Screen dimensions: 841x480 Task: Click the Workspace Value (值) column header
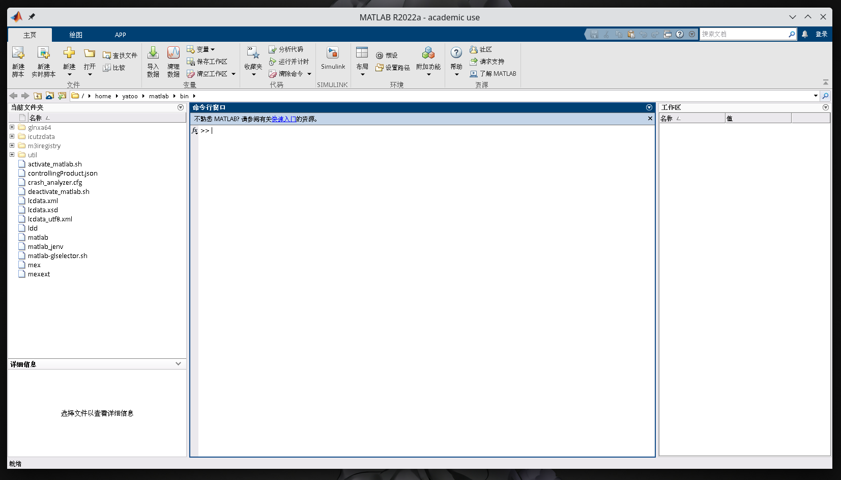point(758,118)
